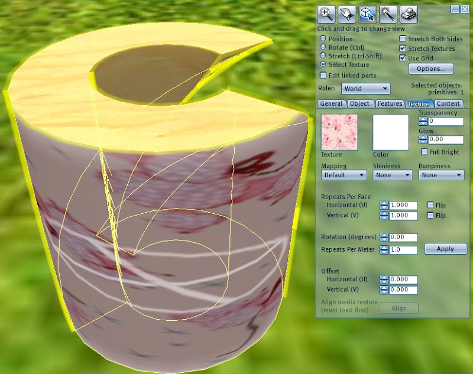This screenshot has width=473, height=374.
Task: Toggle Flip for Vertical (V) repeats
Action: 430,215
